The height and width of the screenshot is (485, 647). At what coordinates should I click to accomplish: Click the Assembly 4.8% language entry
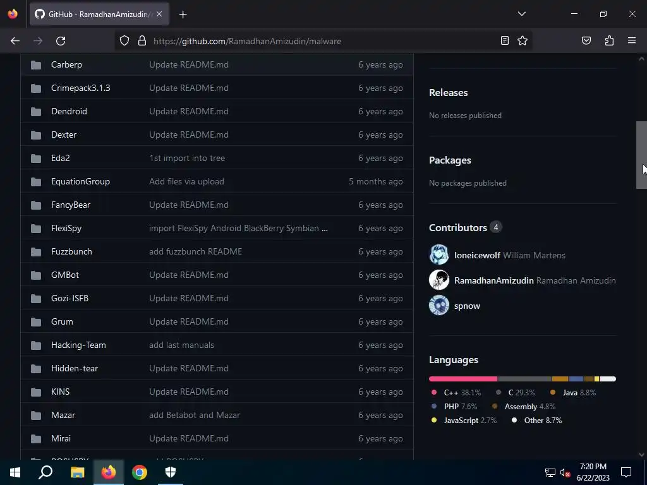point(524,407)
